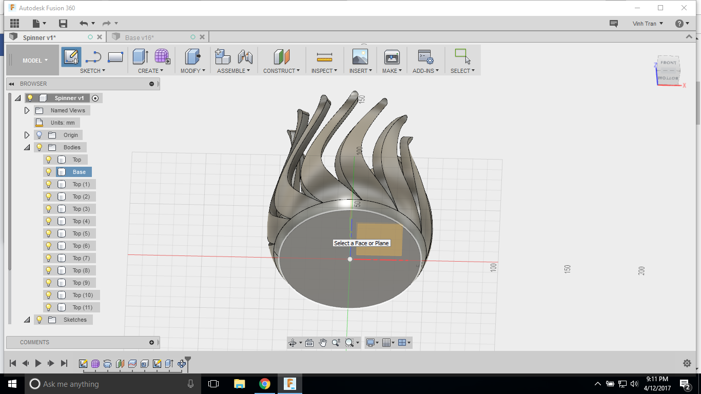The image size is (701, 394).
Task: Click the Redo arrow
Action: click(107, 23)
